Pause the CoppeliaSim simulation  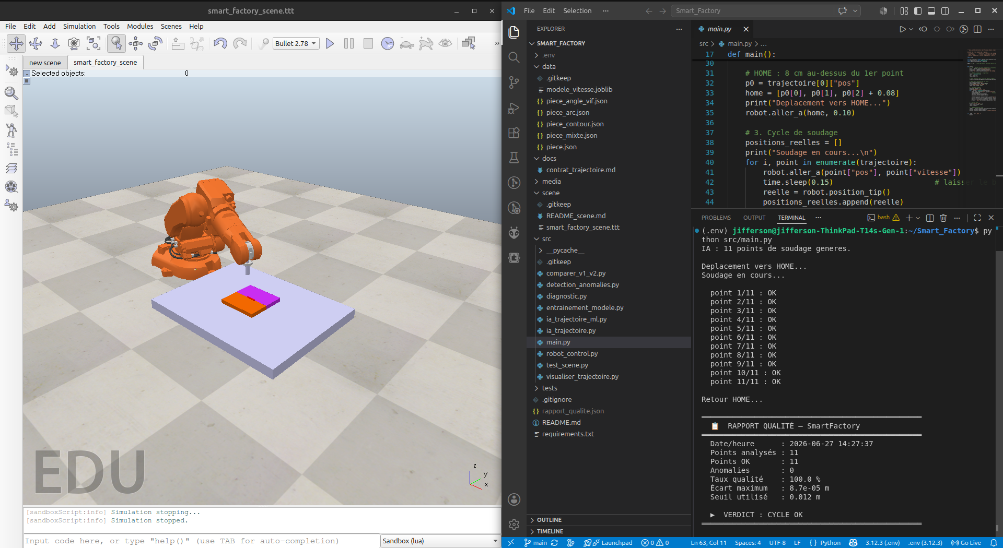pyautogui.click(x=349, y=43)
